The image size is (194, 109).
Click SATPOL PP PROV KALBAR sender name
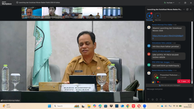(161, 51)
